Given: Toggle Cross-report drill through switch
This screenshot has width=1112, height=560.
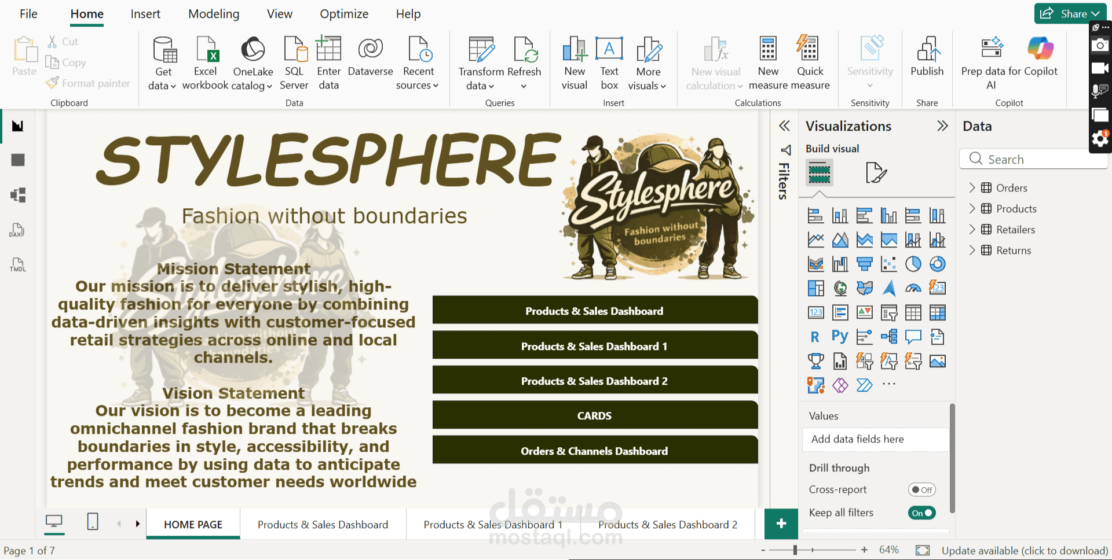Looking at the screenshot, I should [x=921, y=490].
